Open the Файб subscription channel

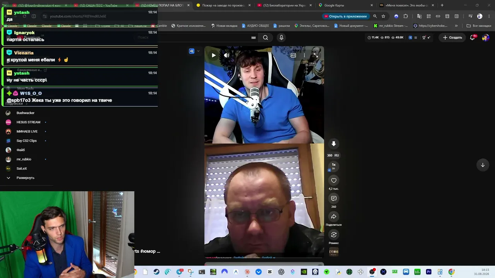click(x=20, y=150)
